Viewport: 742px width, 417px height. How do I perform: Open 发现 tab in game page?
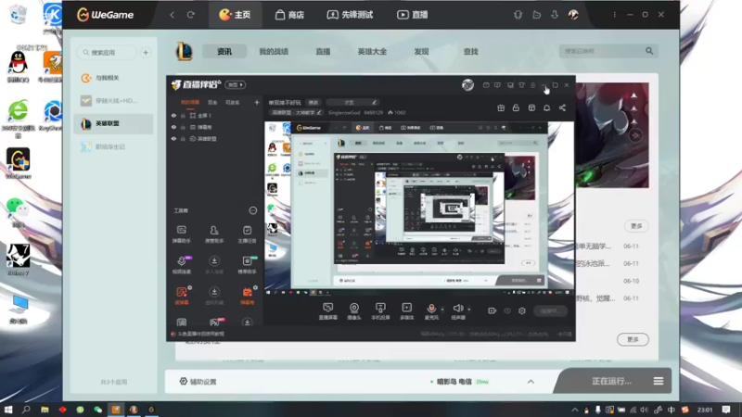point(421,52)
